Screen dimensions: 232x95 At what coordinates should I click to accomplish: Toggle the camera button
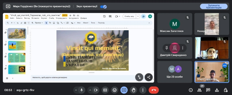pos(96,90)
